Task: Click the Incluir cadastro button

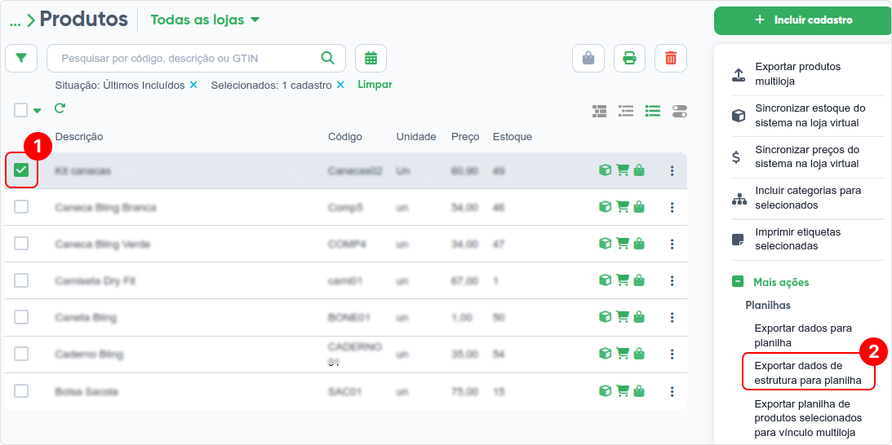Action: coord(803,20)
